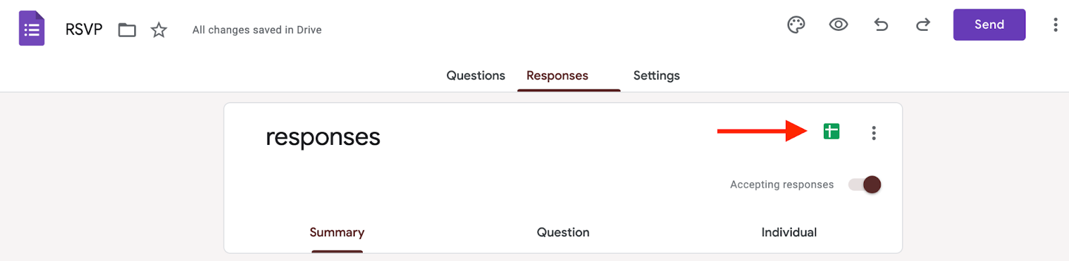Screen dimensions: 1069x261
Task: Open responses in Google Sheets
Action: coord(831,132)
